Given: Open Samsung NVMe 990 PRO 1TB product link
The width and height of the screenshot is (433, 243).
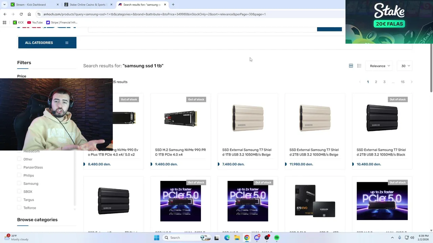Looking at the screenshot, I should tap(180, 152).
